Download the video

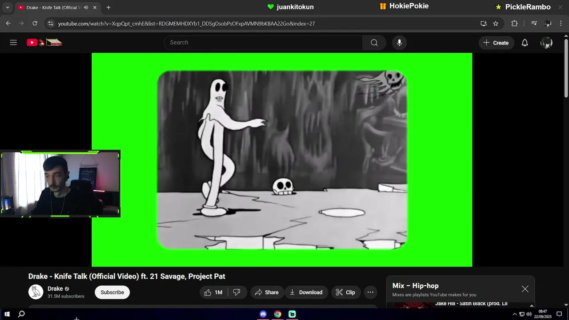306,292
